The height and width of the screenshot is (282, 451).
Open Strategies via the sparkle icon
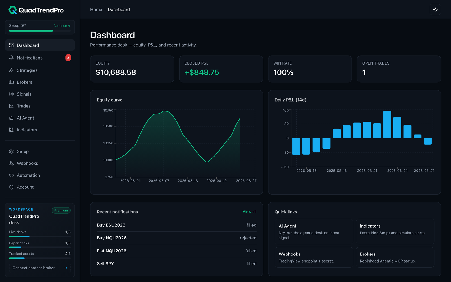coord(11,70)
